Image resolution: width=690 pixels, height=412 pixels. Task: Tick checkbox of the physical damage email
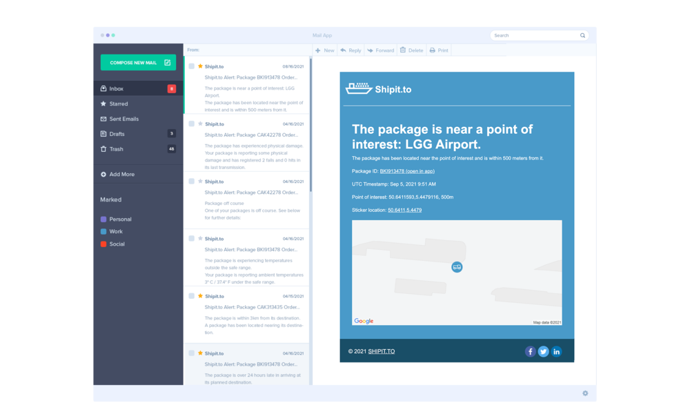pyautogui.click(x=191, y=124)
